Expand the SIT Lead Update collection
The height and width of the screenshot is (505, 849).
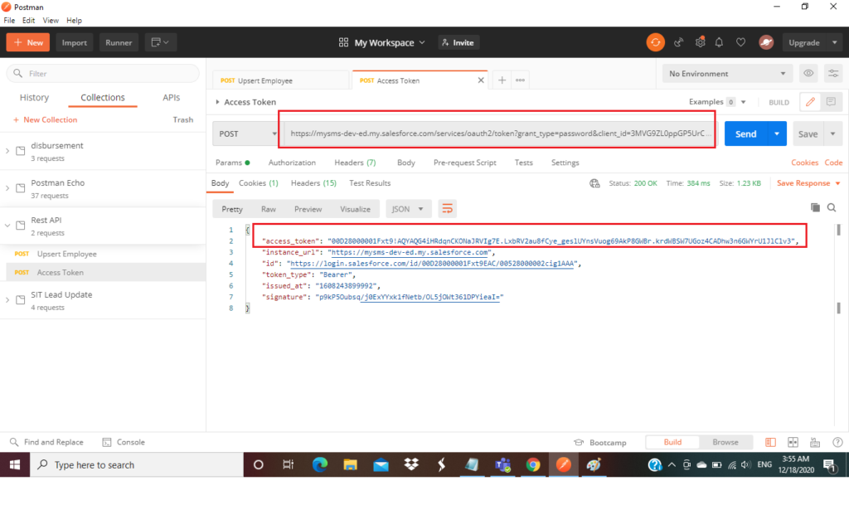point(7,300)
